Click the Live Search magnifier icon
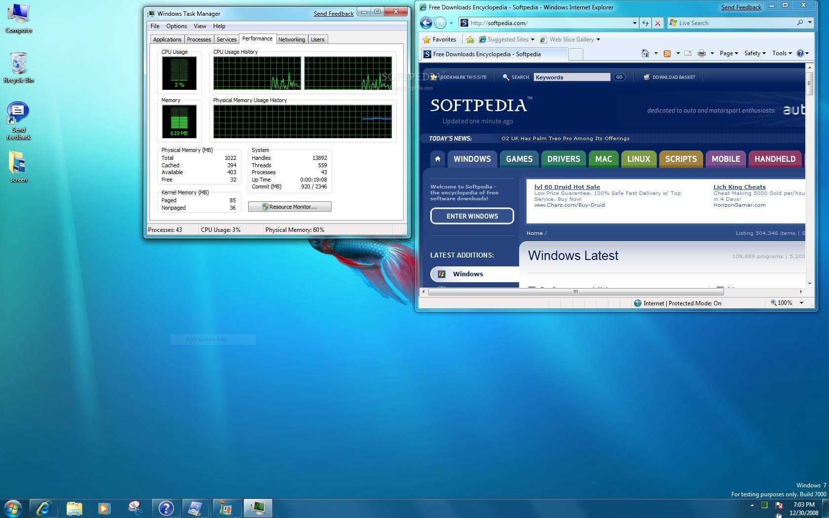 (x=800, y=23)
